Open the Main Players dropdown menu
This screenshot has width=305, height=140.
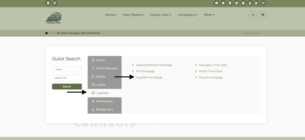[133, 15]
